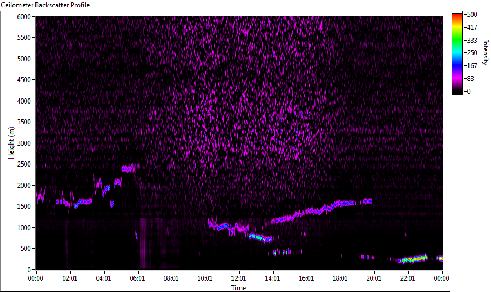
Task: Select the 333 color scale marker
Action: pos(472,40)
